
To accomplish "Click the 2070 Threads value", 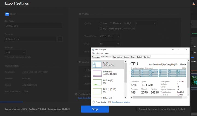I will coord(144,92).
